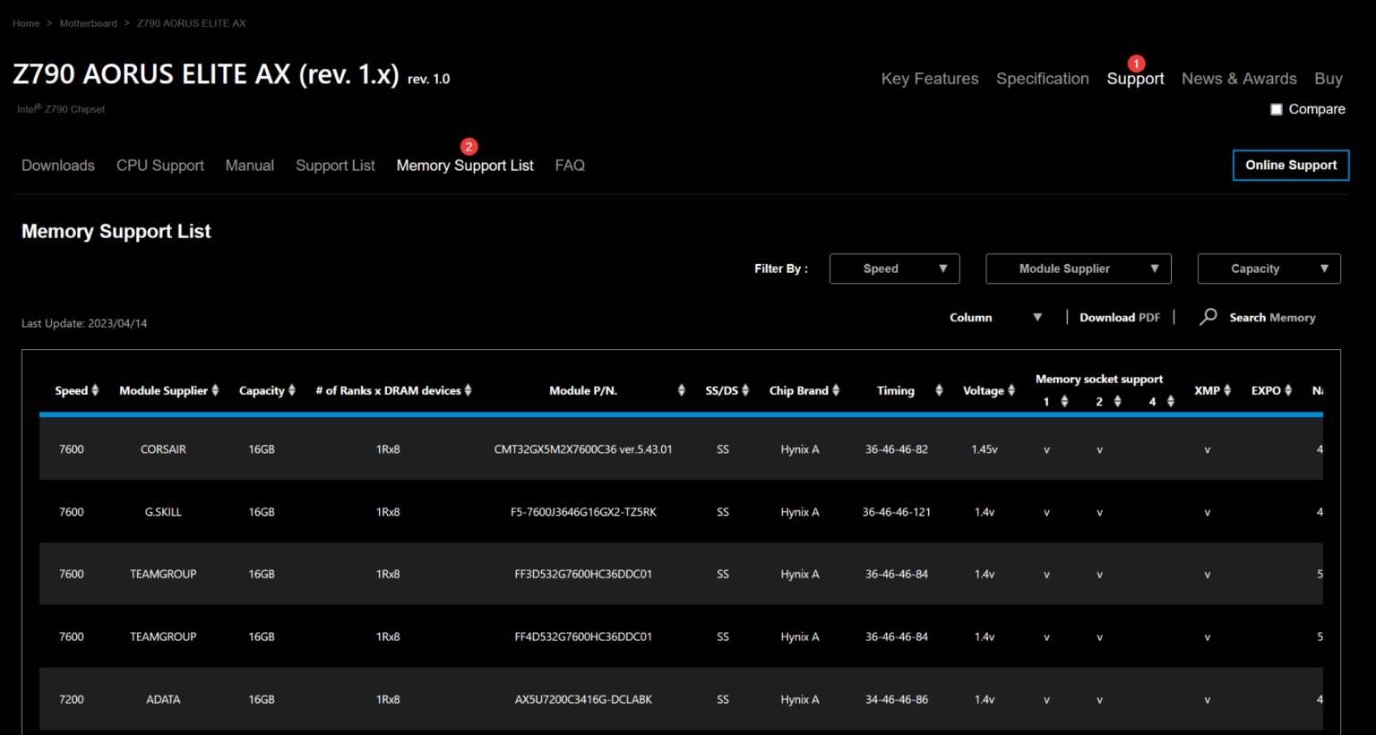Click the Search Memory magnifier icon
This screenshot has height=735, width=1376.
1208,317
